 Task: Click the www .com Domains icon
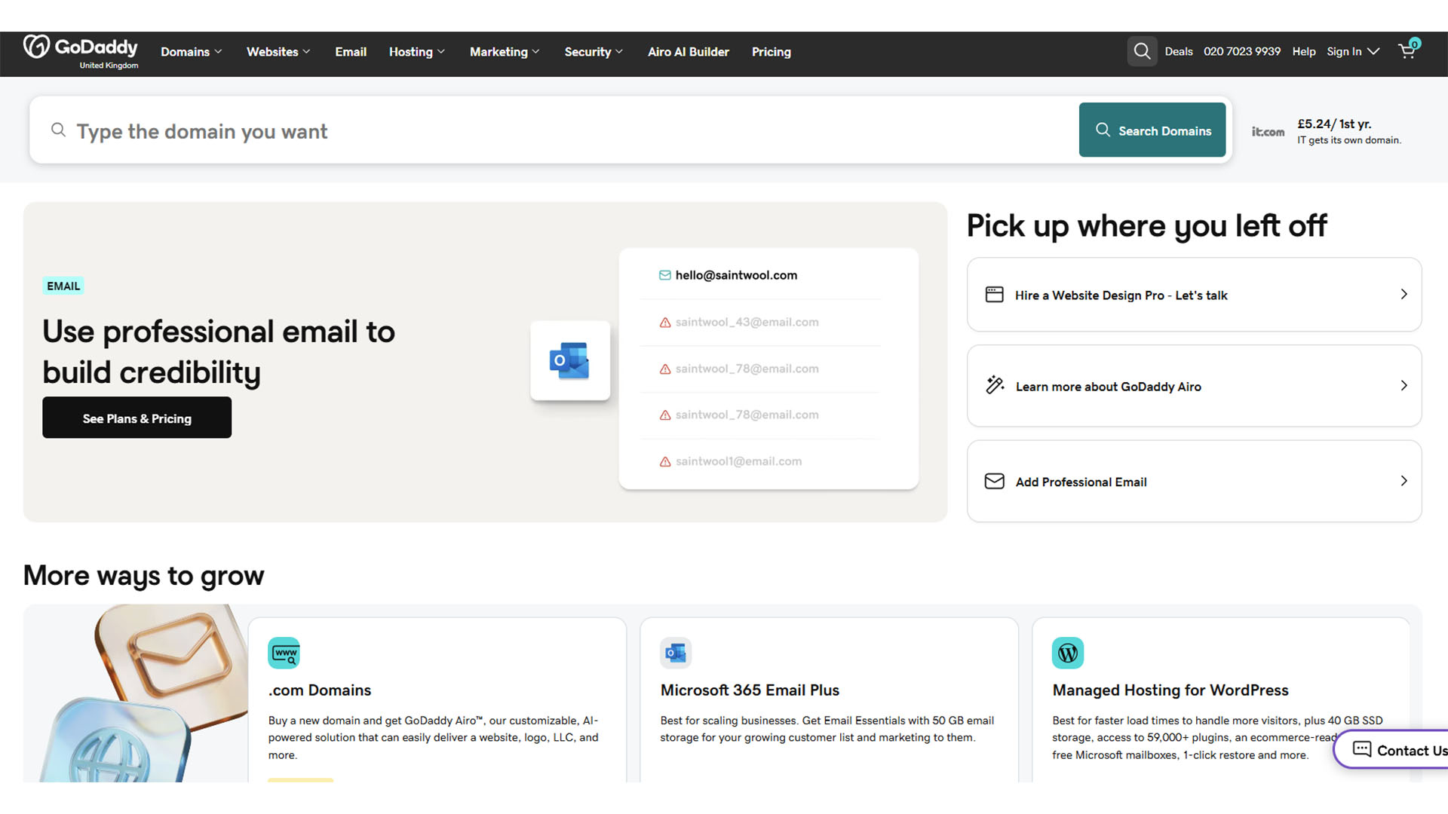point(284,653)
